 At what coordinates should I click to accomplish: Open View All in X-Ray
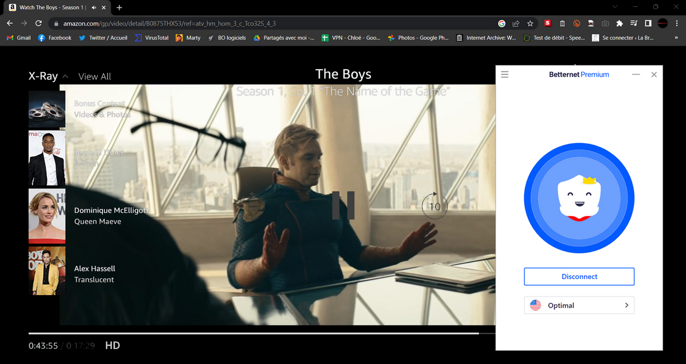coord(95,76)
